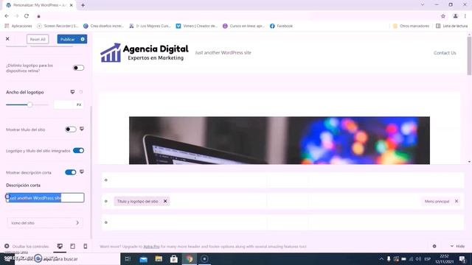Image resolution: width=472 pixels, height=265 pixels.
Task: Open the Astra Pro upgrade link
Action: click(151, 247)
